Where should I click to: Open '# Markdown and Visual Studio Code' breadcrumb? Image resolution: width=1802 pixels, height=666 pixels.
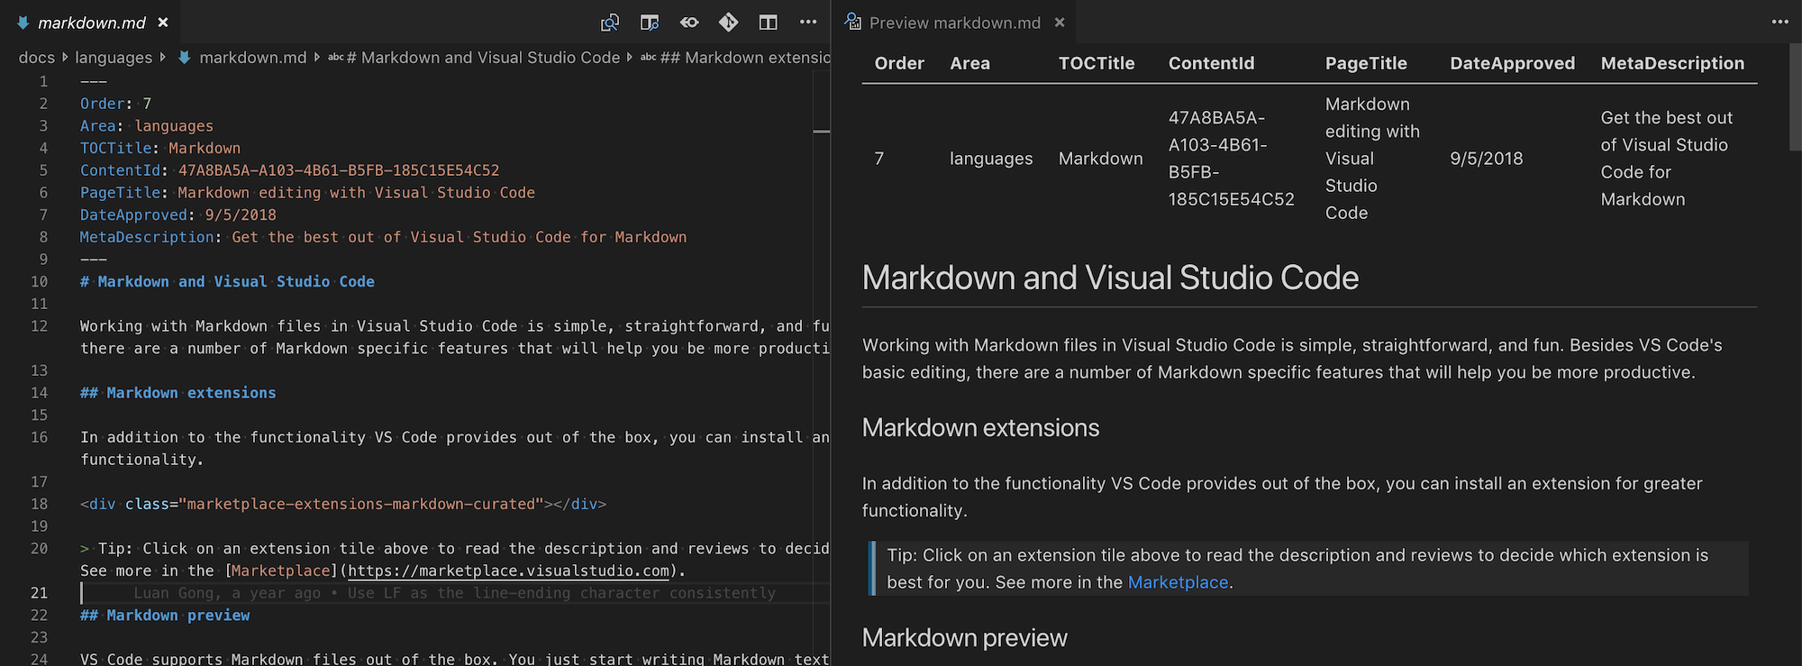483,58
